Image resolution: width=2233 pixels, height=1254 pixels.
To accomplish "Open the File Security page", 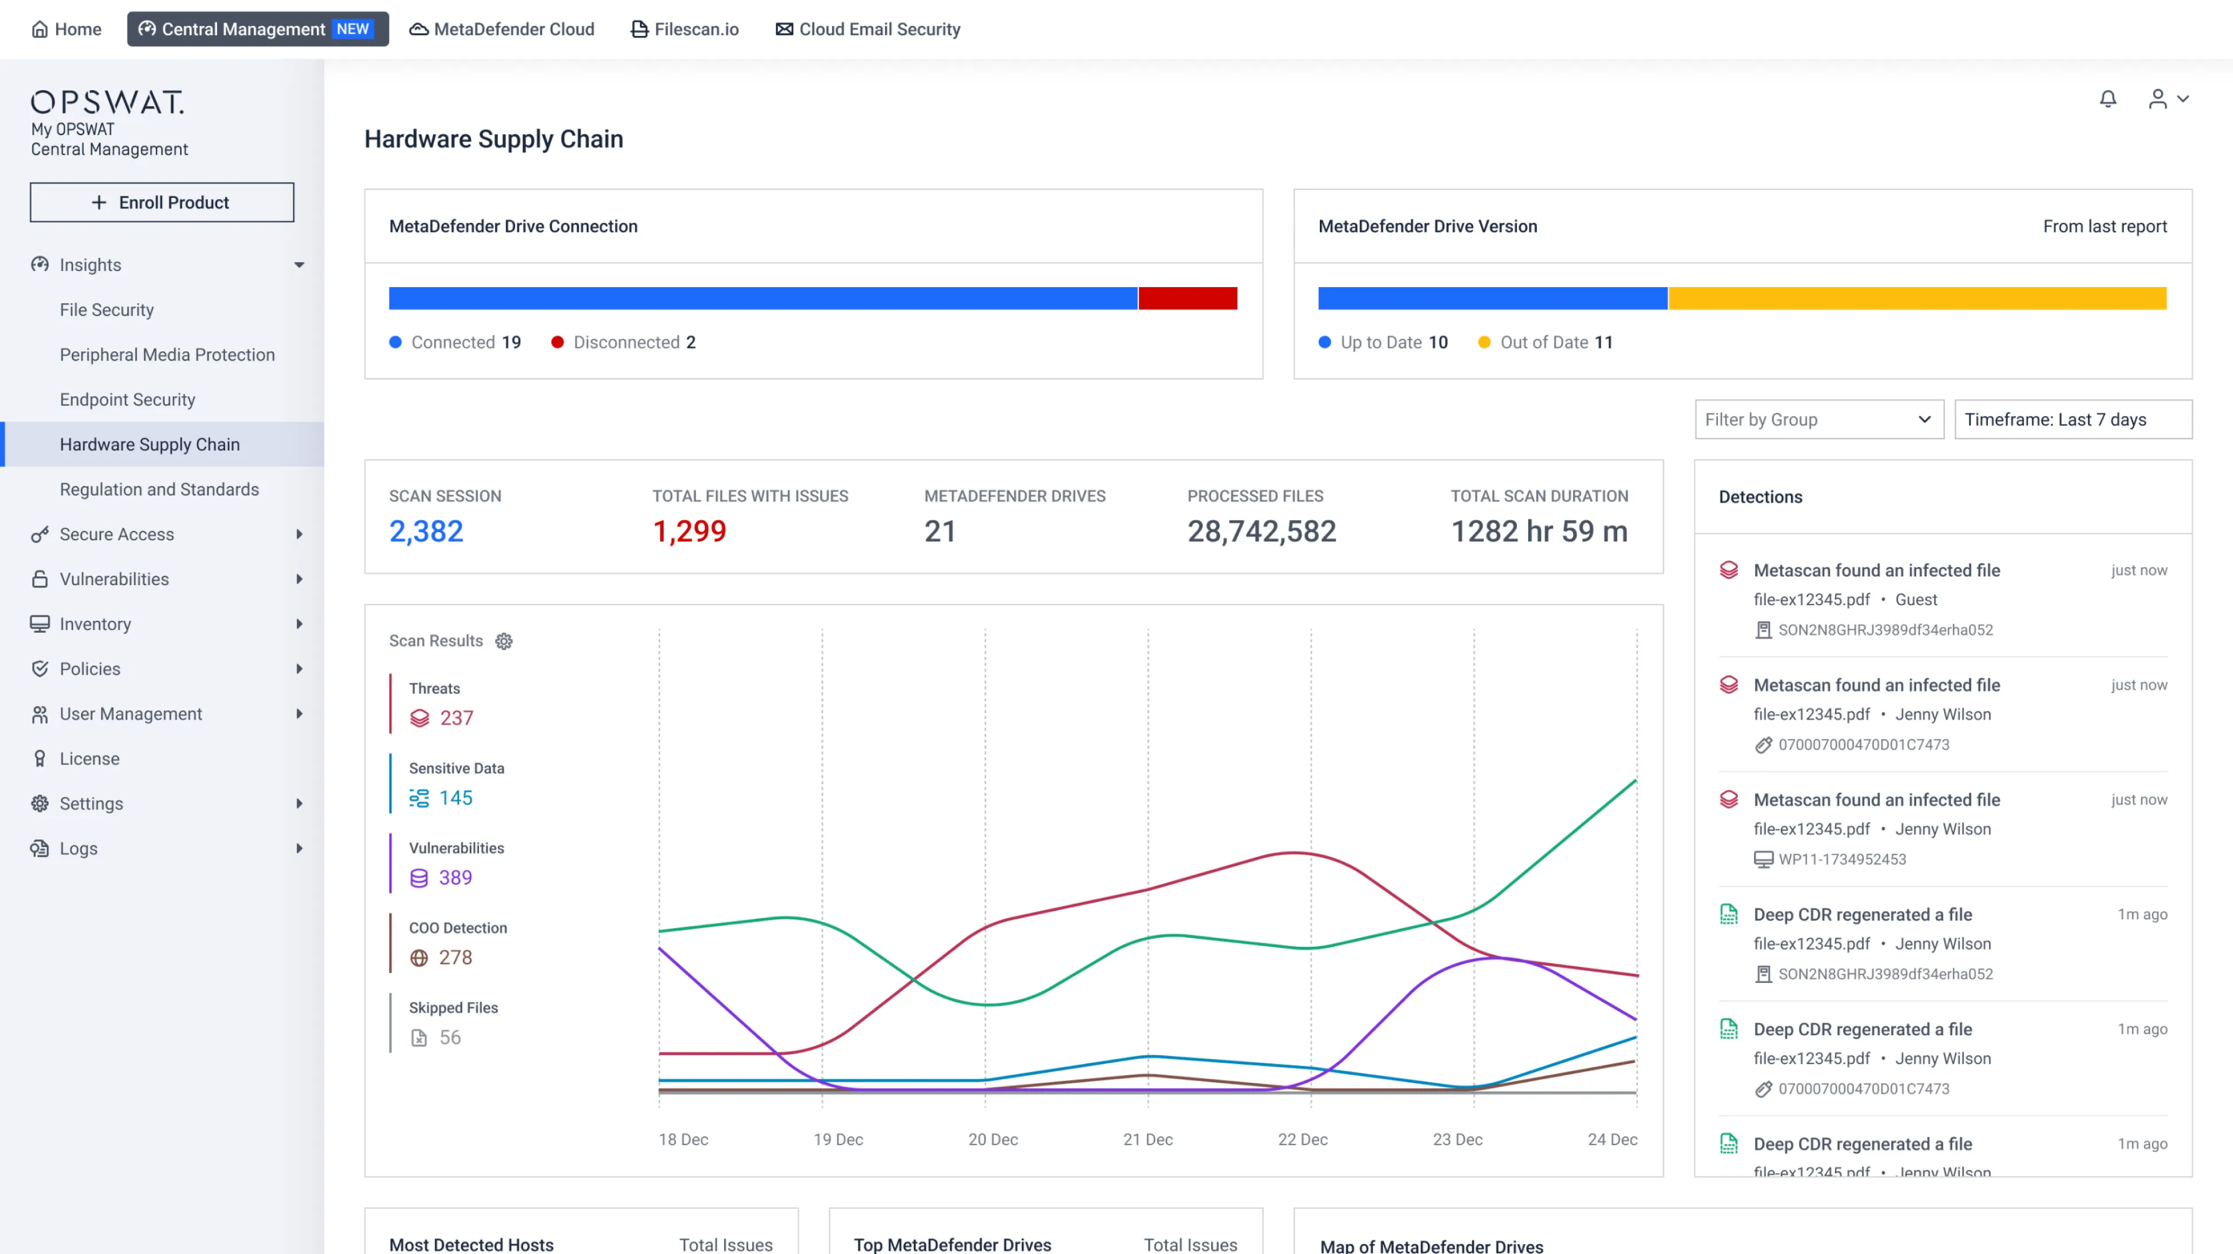I will click(x=107, y=310).
